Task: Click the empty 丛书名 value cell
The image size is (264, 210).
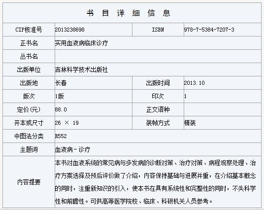Action: 158,56
